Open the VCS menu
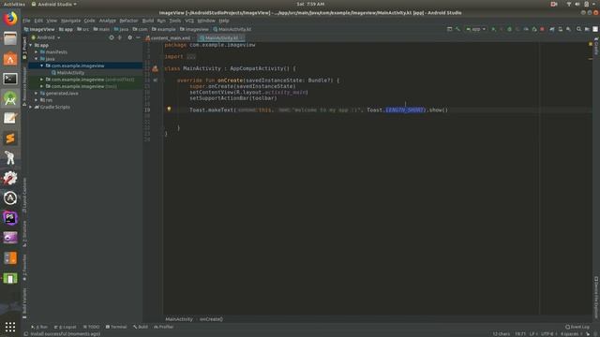 pyautogui.click(x=189, y=21)
